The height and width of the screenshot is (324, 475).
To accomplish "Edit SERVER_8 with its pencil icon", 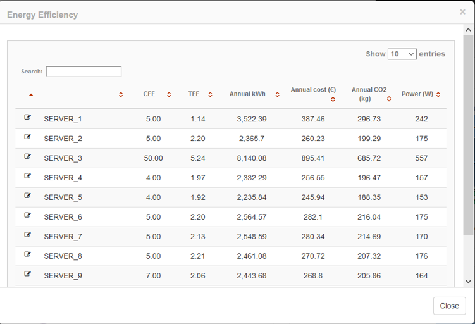I will pos(27,254).
